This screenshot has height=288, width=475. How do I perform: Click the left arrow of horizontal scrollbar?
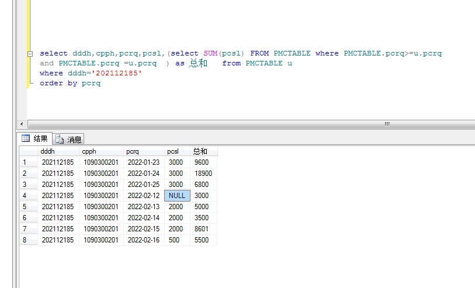[22, 124]
